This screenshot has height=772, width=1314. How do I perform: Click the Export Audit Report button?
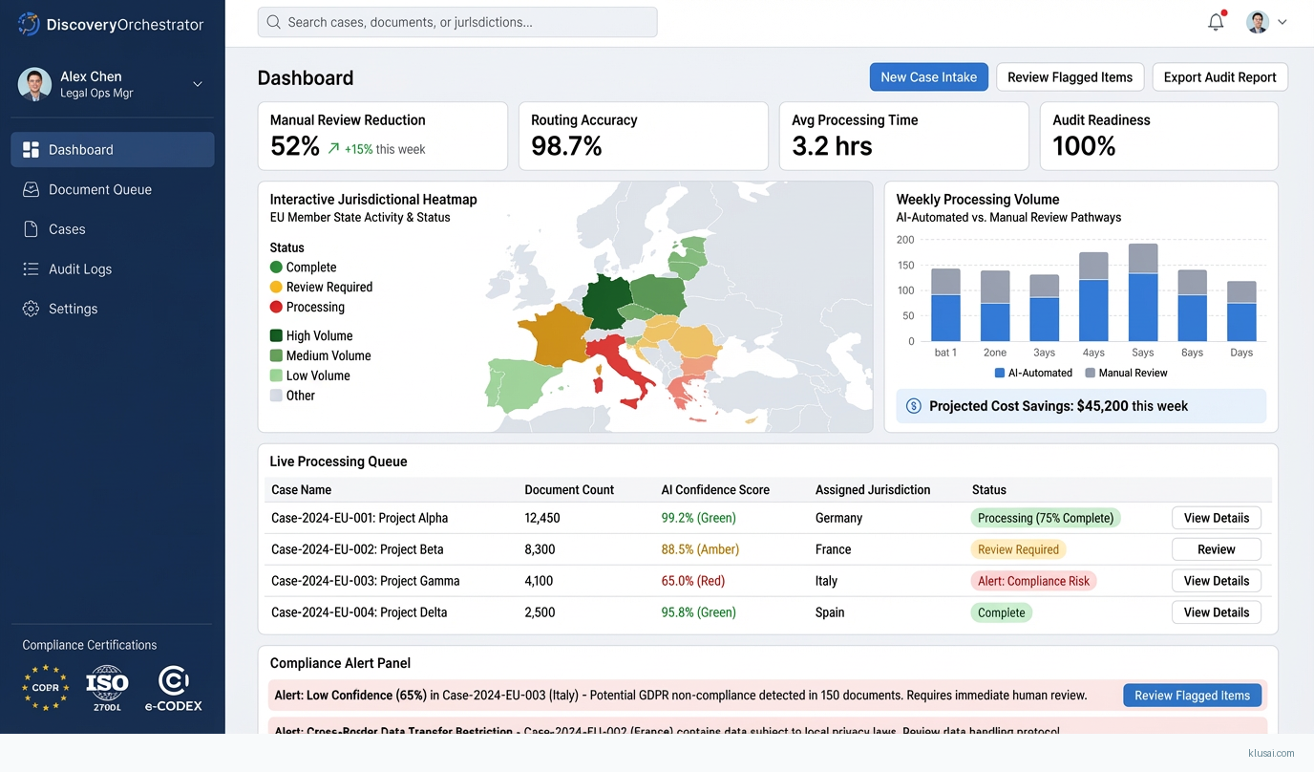[x=1219, y=77]
